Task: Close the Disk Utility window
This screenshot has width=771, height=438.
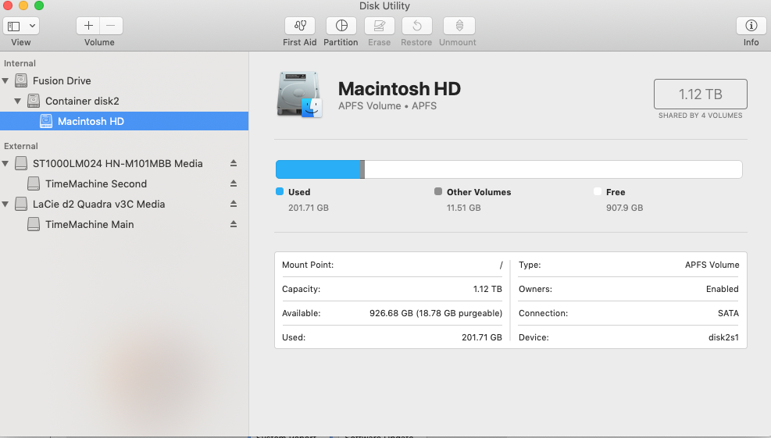Action: 7,5
